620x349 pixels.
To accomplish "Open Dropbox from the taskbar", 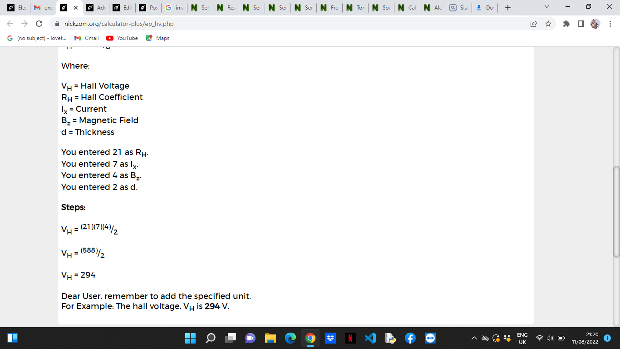I will 330,338.
